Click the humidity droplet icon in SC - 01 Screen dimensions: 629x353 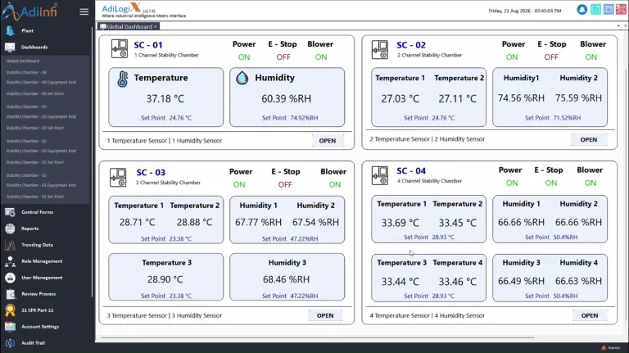pyautogui.click(x=242, y=78)
